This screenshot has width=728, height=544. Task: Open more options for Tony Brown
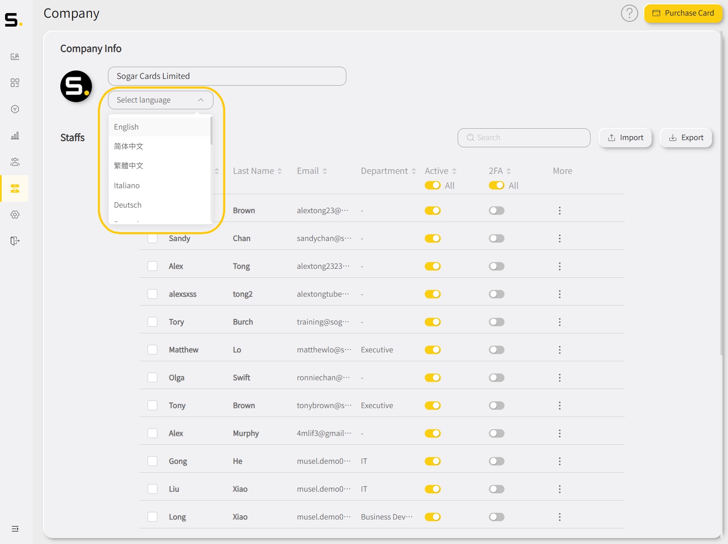tap(560, 406)
